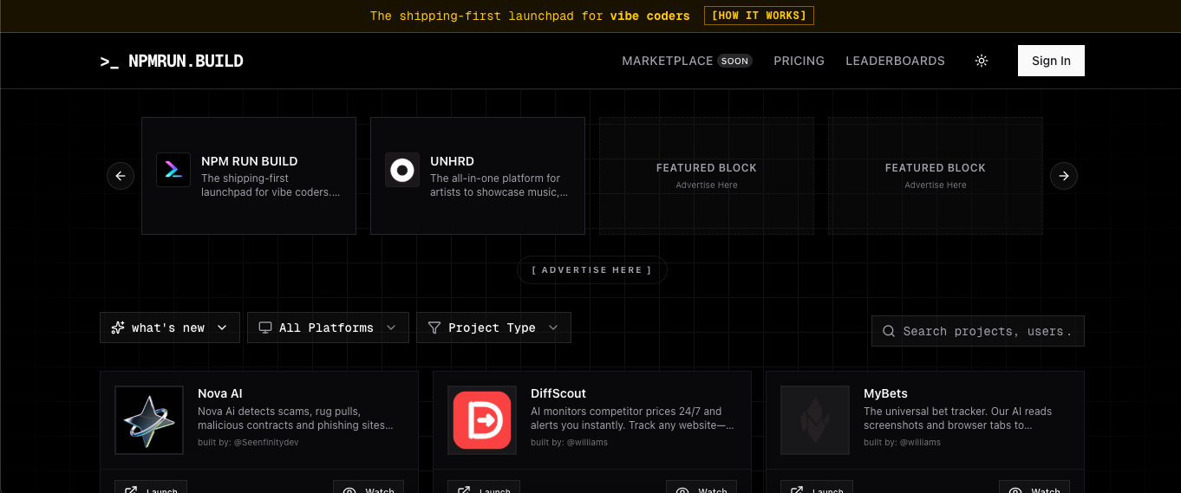Screen dimensions: 1181x493
Task: Open the MyBets project title
Action: 885,393
